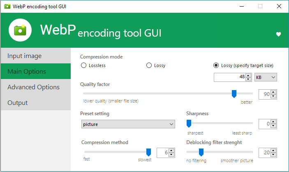
Task: Click the target size input field
Action: pos(229,77)
